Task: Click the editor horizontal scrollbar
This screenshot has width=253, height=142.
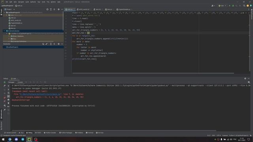Action: (x=153, y=73)
